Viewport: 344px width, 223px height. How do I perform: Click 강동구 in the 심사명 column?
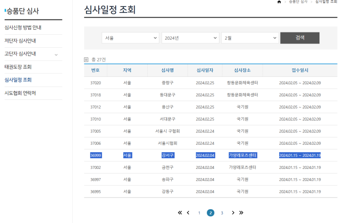click(x=168, y=192)
